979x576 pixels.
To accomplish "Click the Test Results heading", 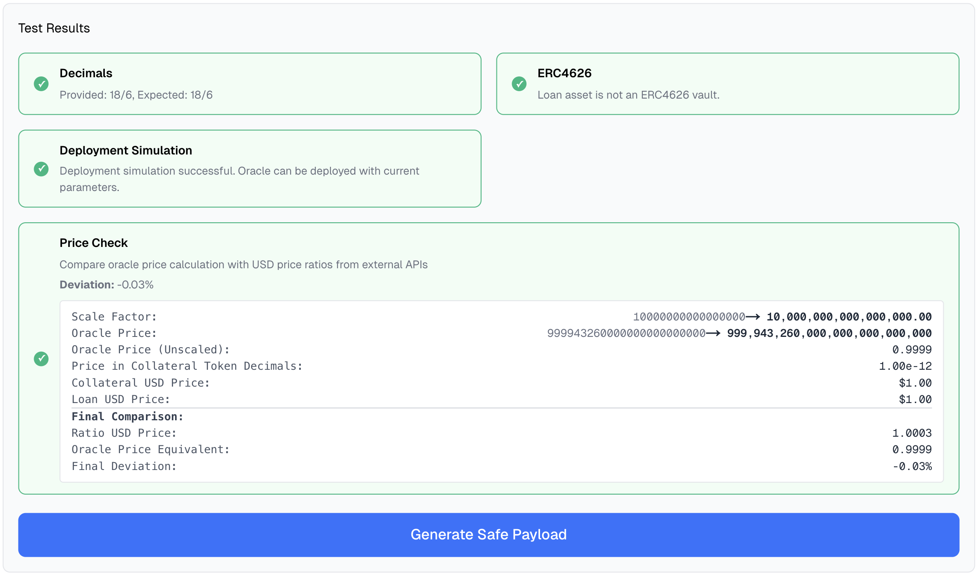I will coord(54,28).
